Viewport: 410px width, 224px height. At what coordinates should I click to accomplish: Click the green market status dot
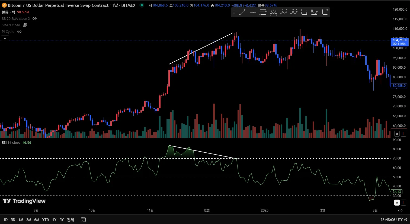[142, 5]
